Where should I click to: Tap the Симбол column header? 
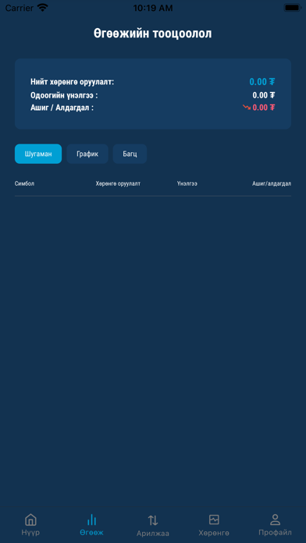click(24, 183)
